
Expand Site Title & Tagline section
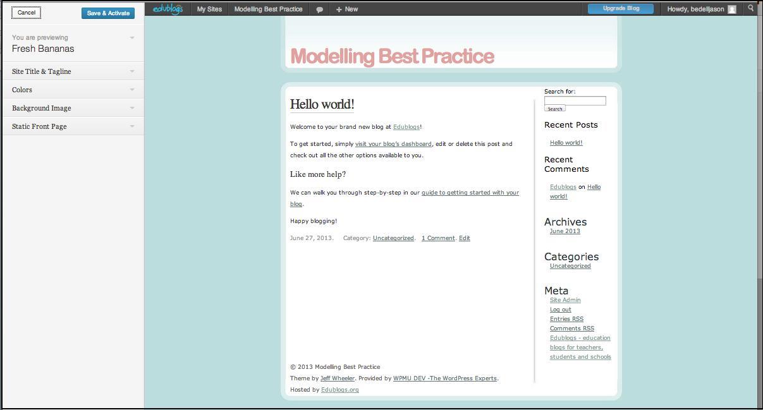coord(73,71)
